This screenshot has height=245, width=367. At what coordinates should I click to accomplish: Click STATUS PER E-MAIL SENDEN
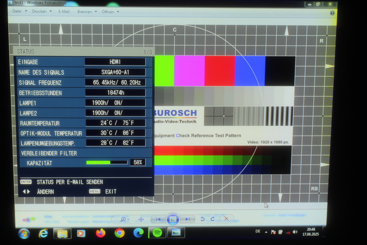pos(70,182)
